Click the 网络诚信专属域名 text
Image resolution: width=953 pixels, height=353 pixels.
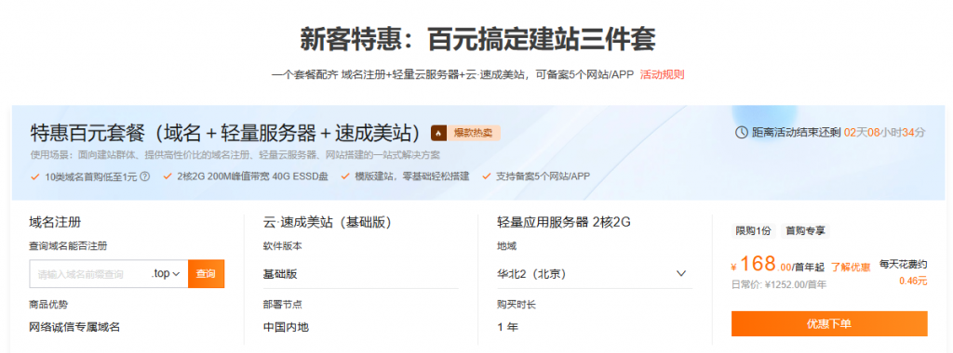pyautogui.click(x=74, y=327)
